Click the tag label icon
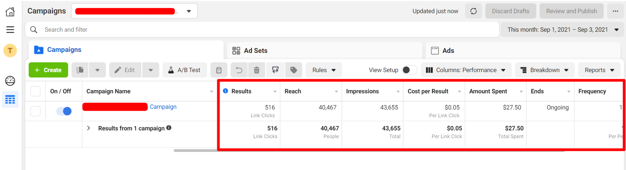The height and width of the screenshot is (170, 626). [x=293, y=70]
